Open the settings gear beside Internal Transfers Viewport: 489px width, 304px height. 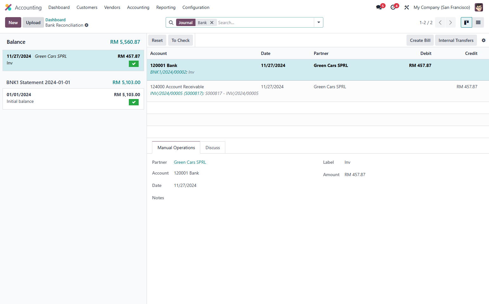coord(484,40)
